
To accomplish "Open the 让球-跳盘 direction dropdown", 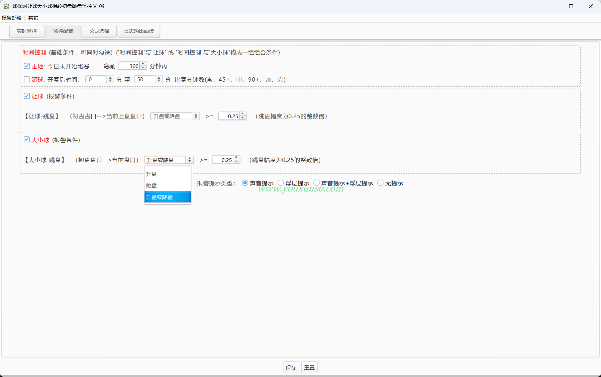I will [x=175, y=116].
